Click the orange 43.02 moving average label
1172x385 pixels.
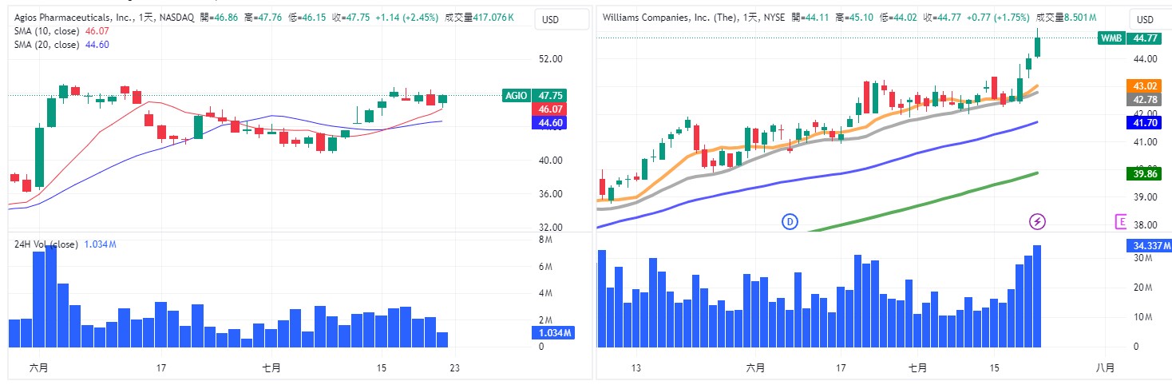click(x=1144, y=85)
